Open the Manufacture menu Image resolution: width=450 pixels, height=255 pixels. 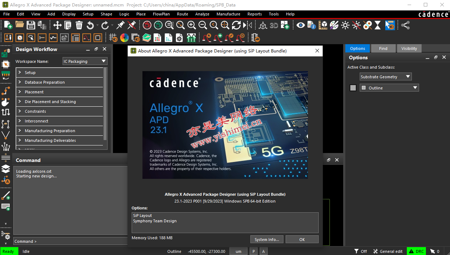point(228,14)
